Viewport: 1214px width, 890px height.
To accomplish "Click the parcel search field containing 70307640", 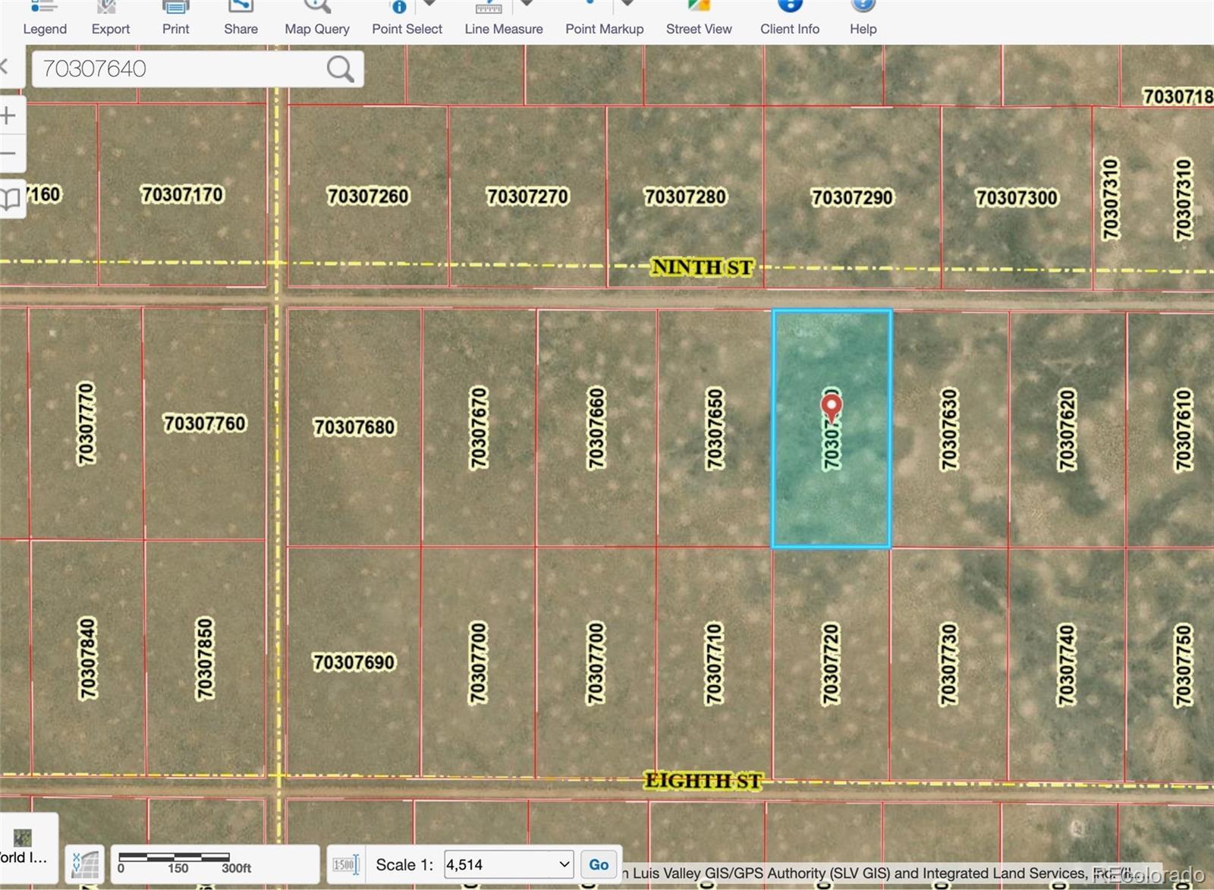I will [178, 69].
